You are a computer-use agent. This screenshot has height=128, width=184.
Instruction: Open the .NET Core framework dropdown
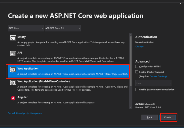coord(26,28)
